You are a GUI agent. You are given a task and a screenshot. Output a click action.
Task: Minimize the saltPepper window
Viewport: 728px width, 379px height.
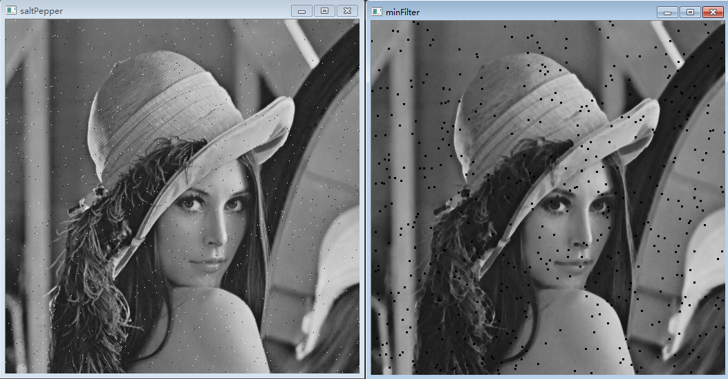(302, 10)
